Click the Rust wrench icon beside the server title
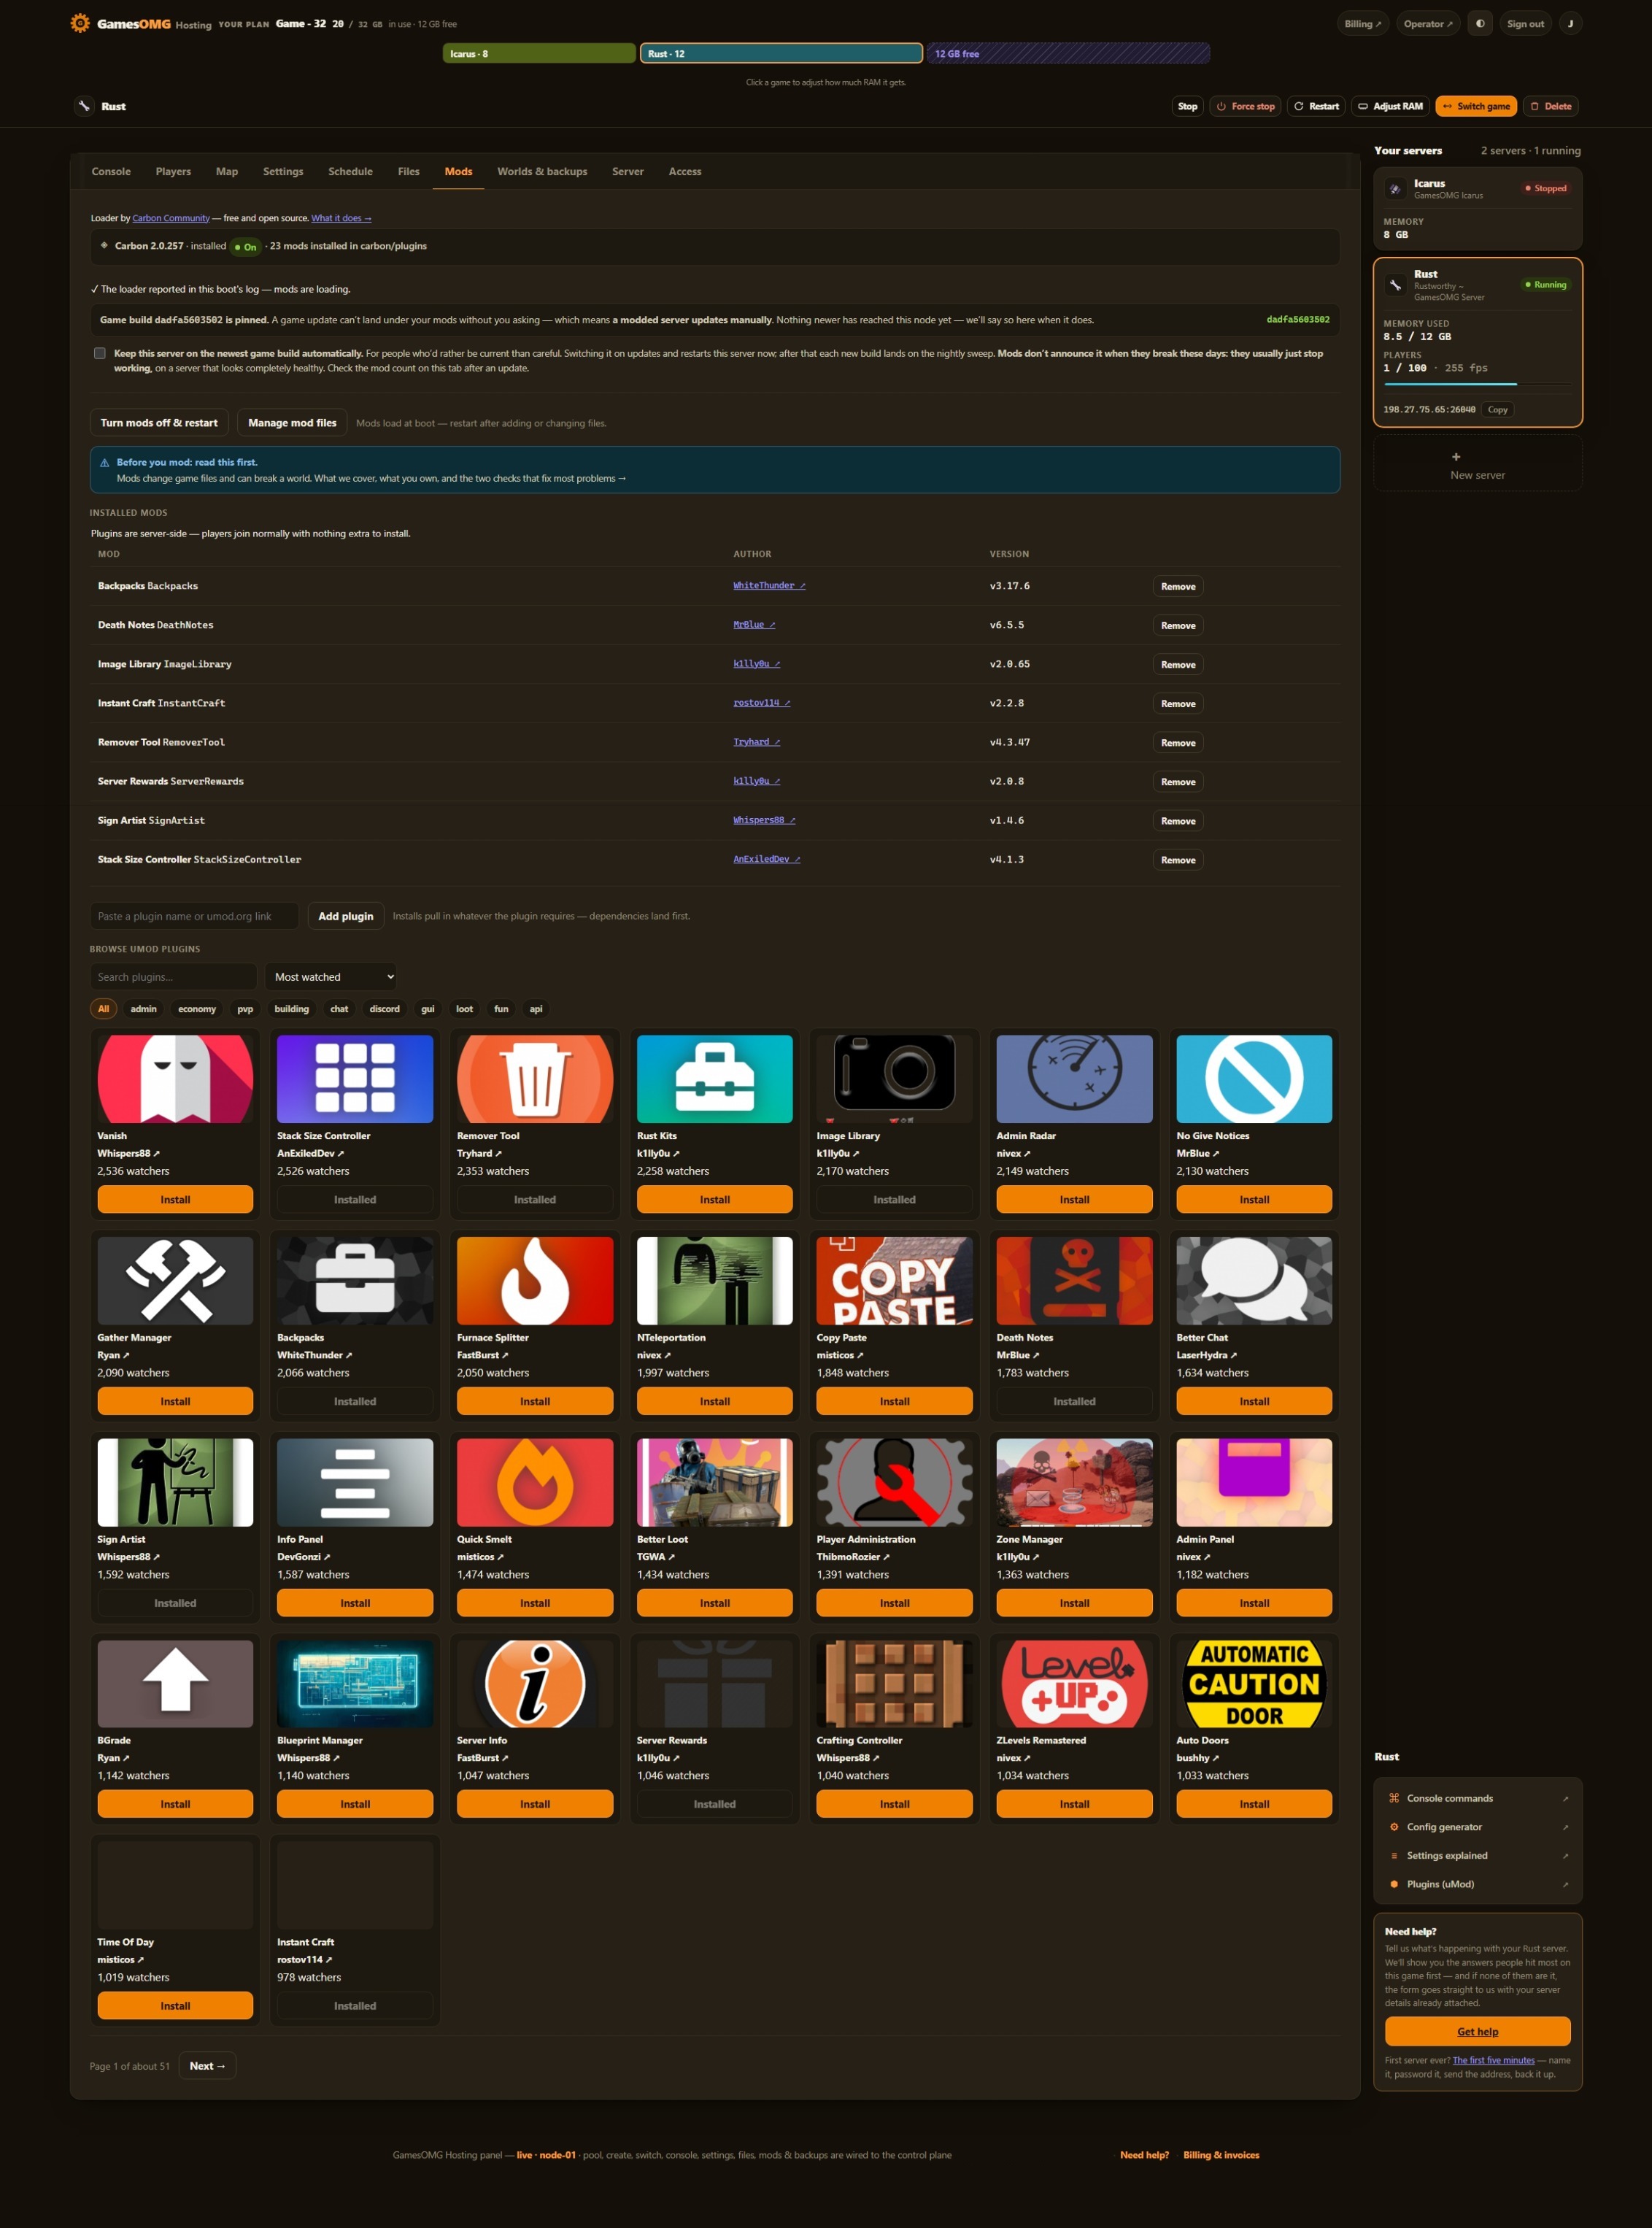The width and height of the screenshot is (1652, 2228). [x=84, y=106]
